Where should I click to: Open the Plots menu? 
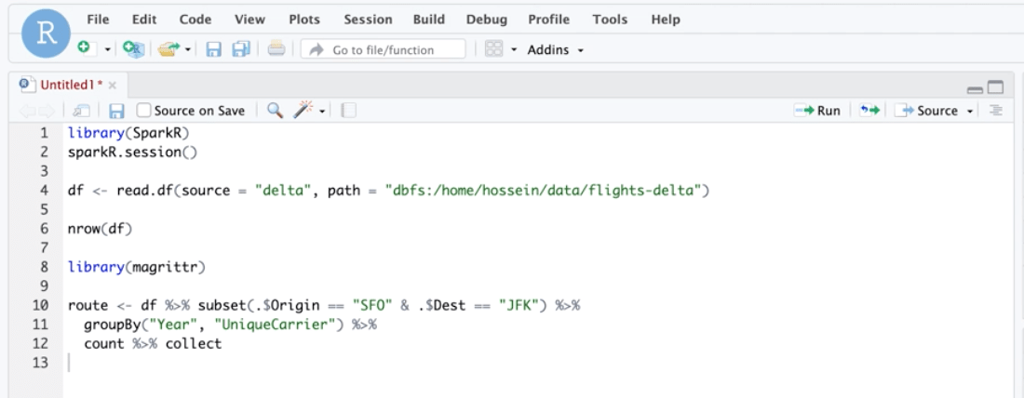click(x=304, y=19)
